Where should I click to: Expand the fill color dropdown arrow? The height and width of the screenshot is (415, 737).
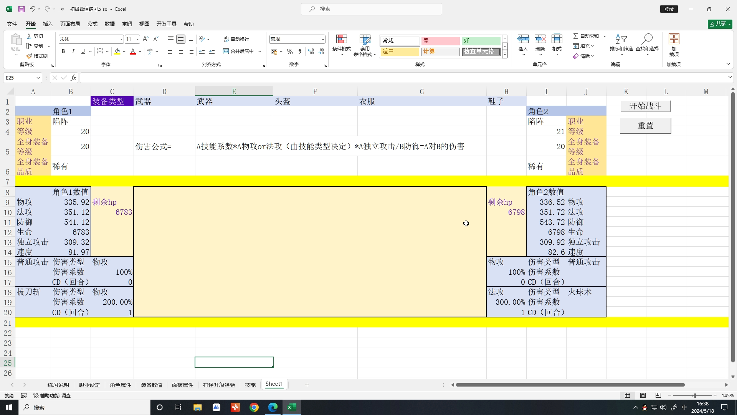(x=124, y=51)
